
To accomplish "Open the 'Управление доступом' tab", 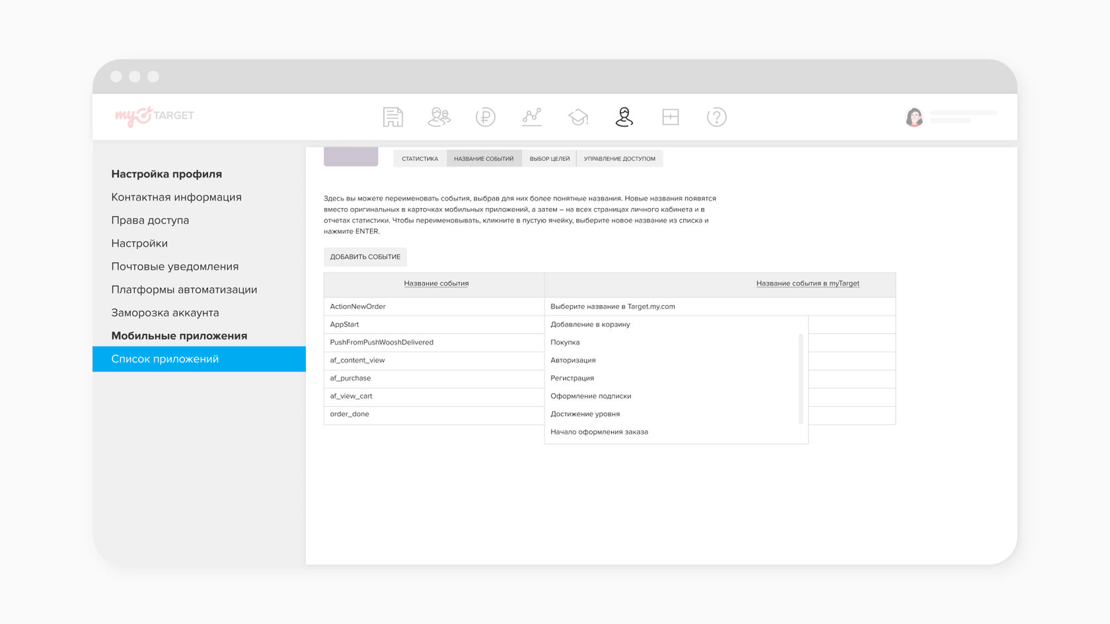I will click(619, 158).
